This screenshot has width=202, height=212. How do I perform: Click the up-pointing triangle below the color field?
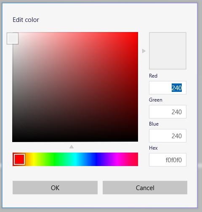72,147
